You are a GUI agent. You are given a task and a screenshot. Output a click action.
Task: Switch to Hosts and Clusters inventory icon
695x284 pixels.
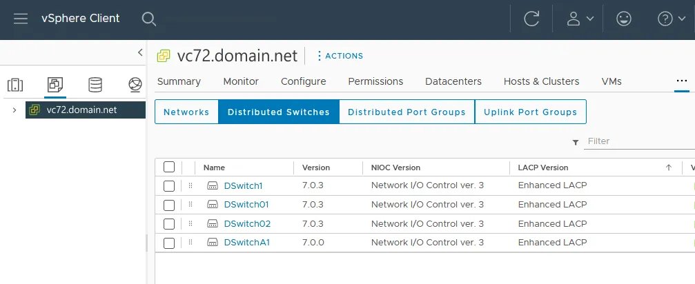(x=15, y=85)
